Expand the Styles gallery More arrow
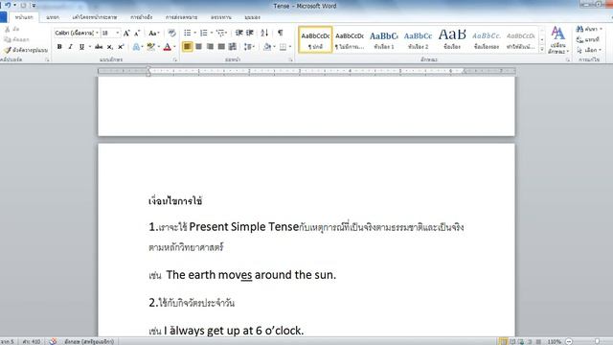 [542, 49]
